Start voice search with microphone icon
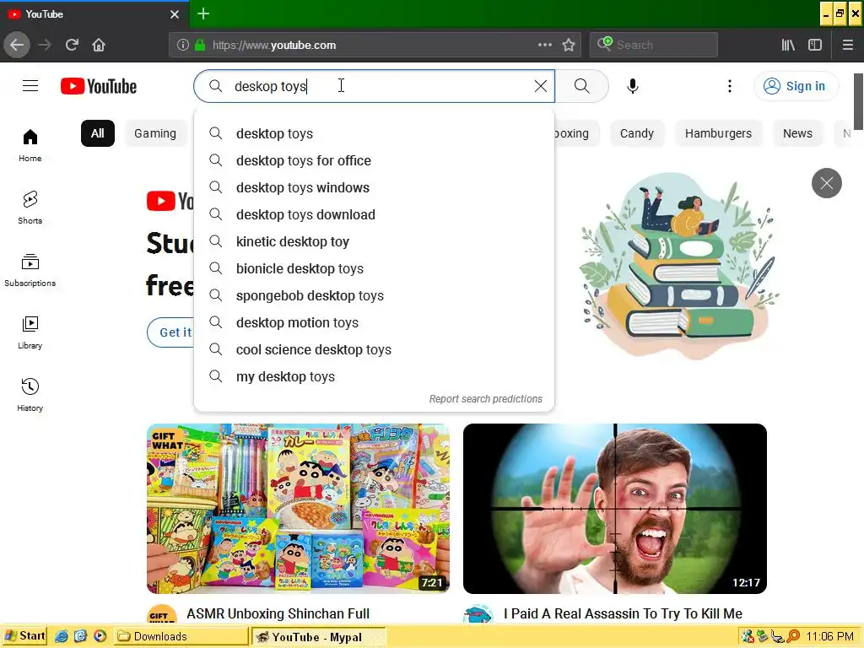Image resolution: width=864 pixels, height=648 pixels. click(633, 86)
